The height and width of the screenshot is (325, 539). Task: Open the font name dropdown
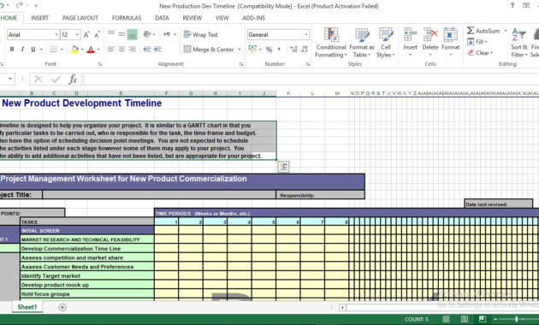click(x=56, y=35)
